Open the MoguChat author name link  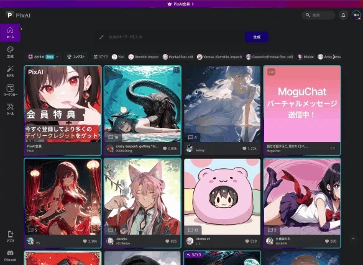click(273, 151)
